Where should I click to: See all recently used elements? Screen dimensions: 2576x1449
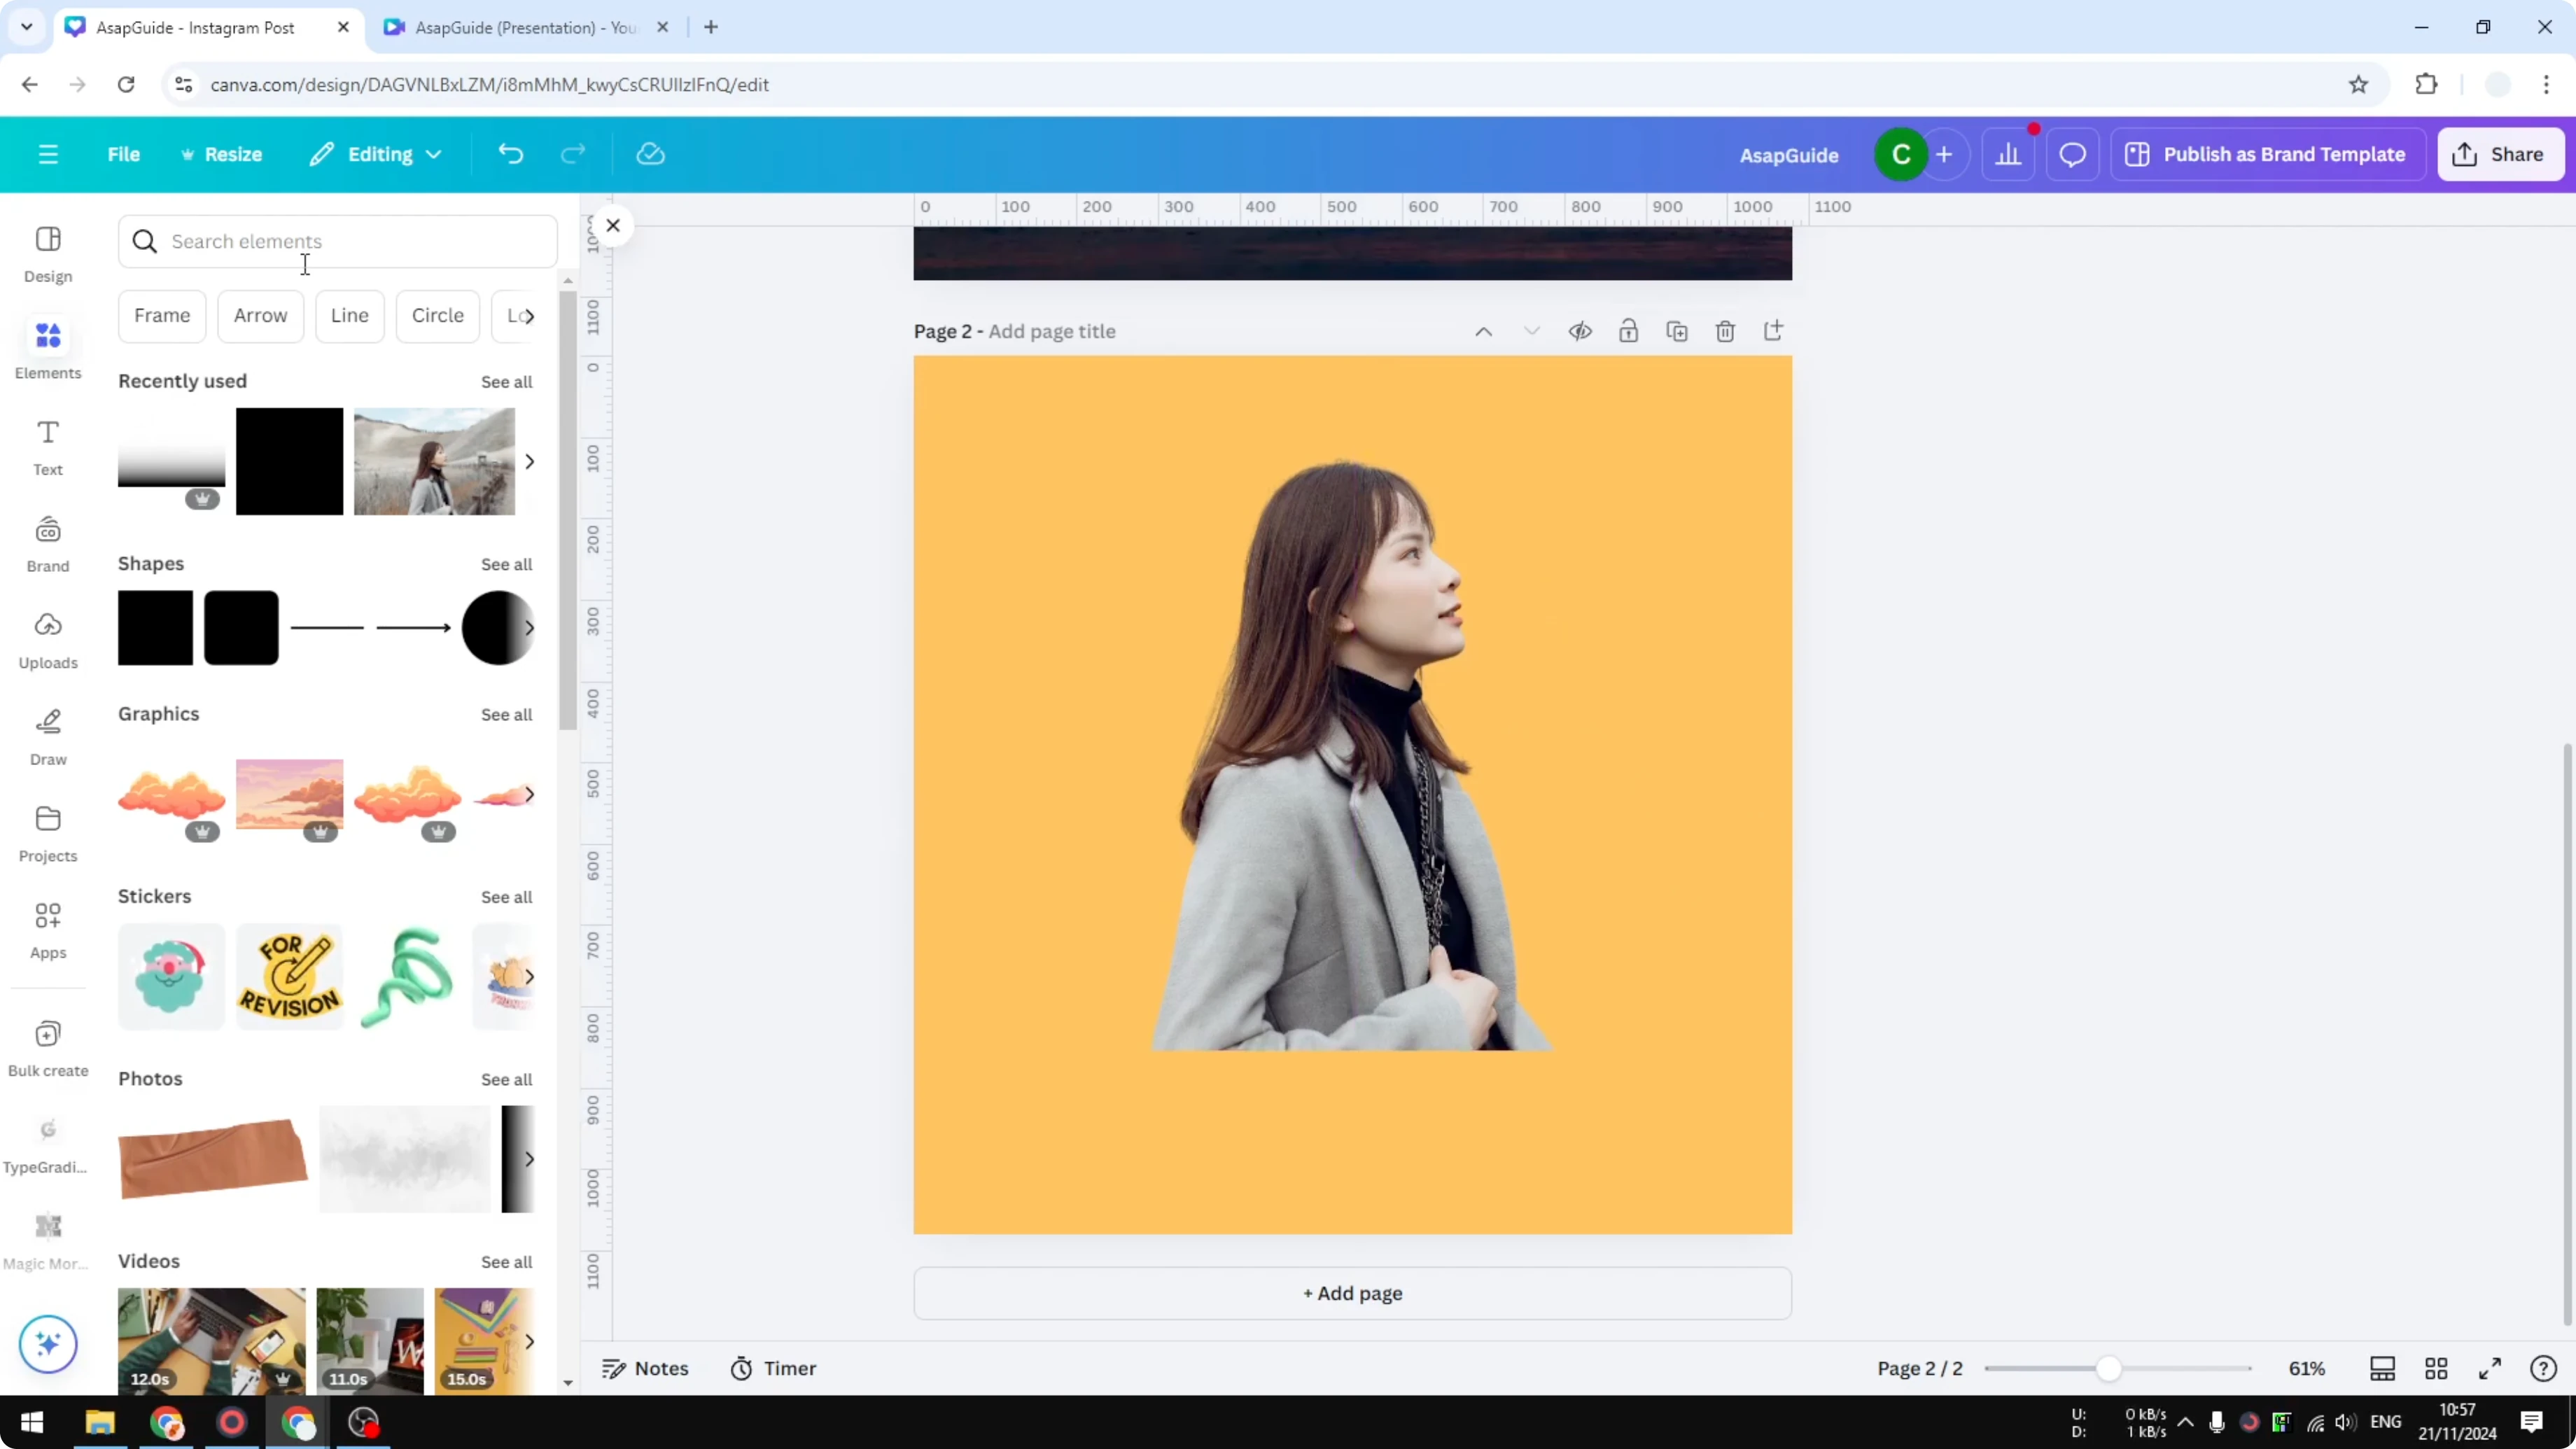click(507, 381)
